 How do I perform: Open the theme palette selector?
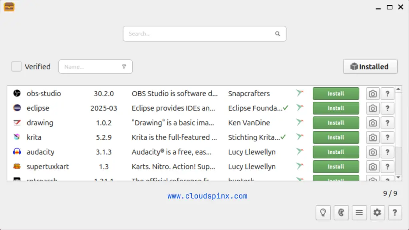pos(341,212)
